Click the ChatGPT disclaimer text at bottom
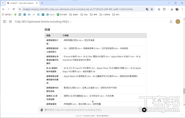Screen dimensions: 185x118 (x=92, y=116)
